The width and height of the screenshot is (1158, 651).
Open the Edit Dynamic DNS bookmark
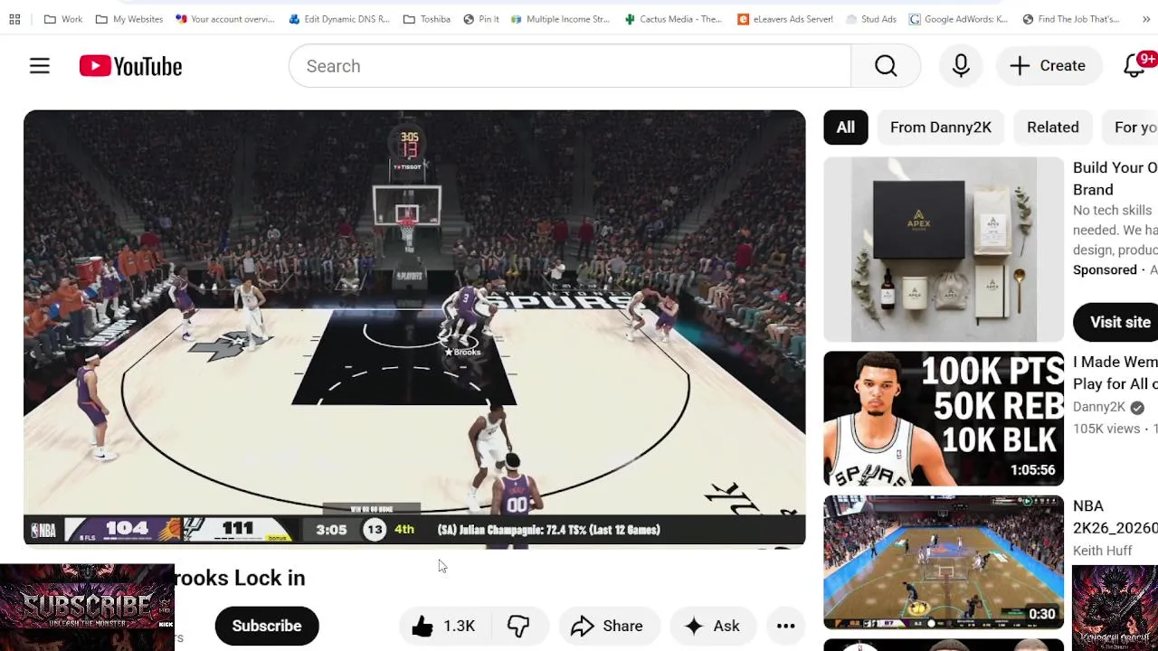pyautogui.click(x=341, y=19)
